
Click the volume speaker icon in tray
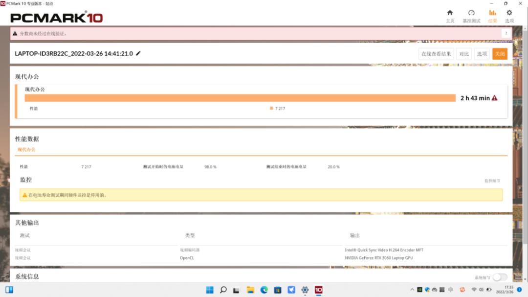[x=481, y=290]
